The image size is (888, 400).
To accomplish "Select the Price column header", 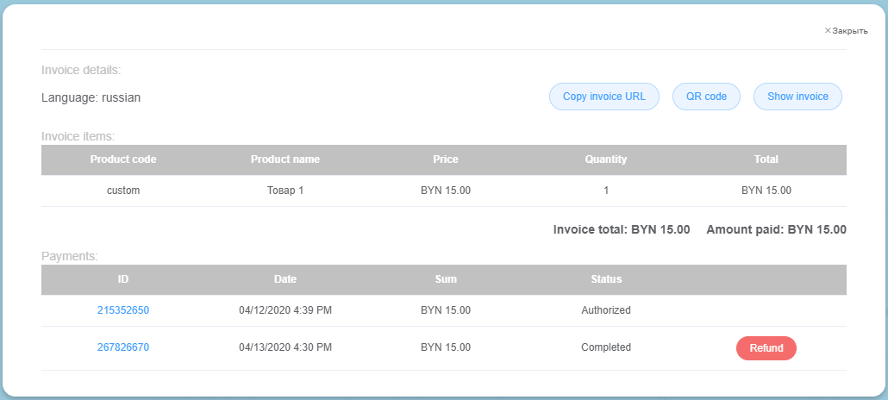I will [x=446, y=159].
